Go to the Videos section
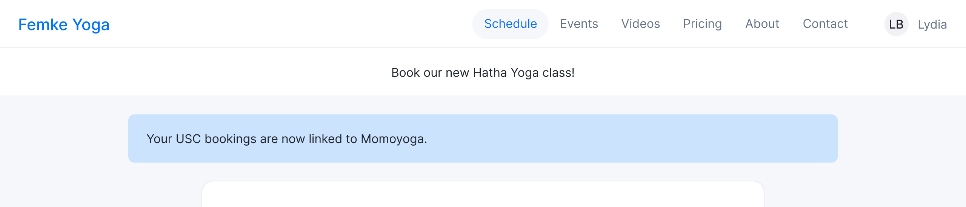The image size is (966, 207). tap(640, 24)
